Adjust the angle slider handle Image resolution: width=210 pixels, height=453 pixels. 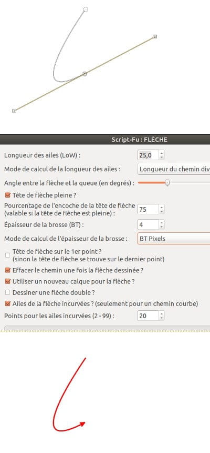tap(167, 183)
